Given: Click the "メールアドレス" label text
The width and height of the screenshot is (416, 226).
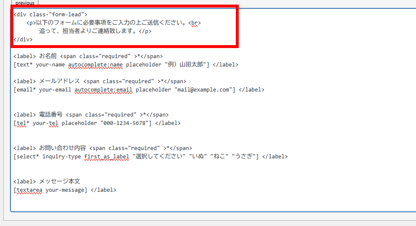Looking at the screenshot, I should tap(59, 81).
